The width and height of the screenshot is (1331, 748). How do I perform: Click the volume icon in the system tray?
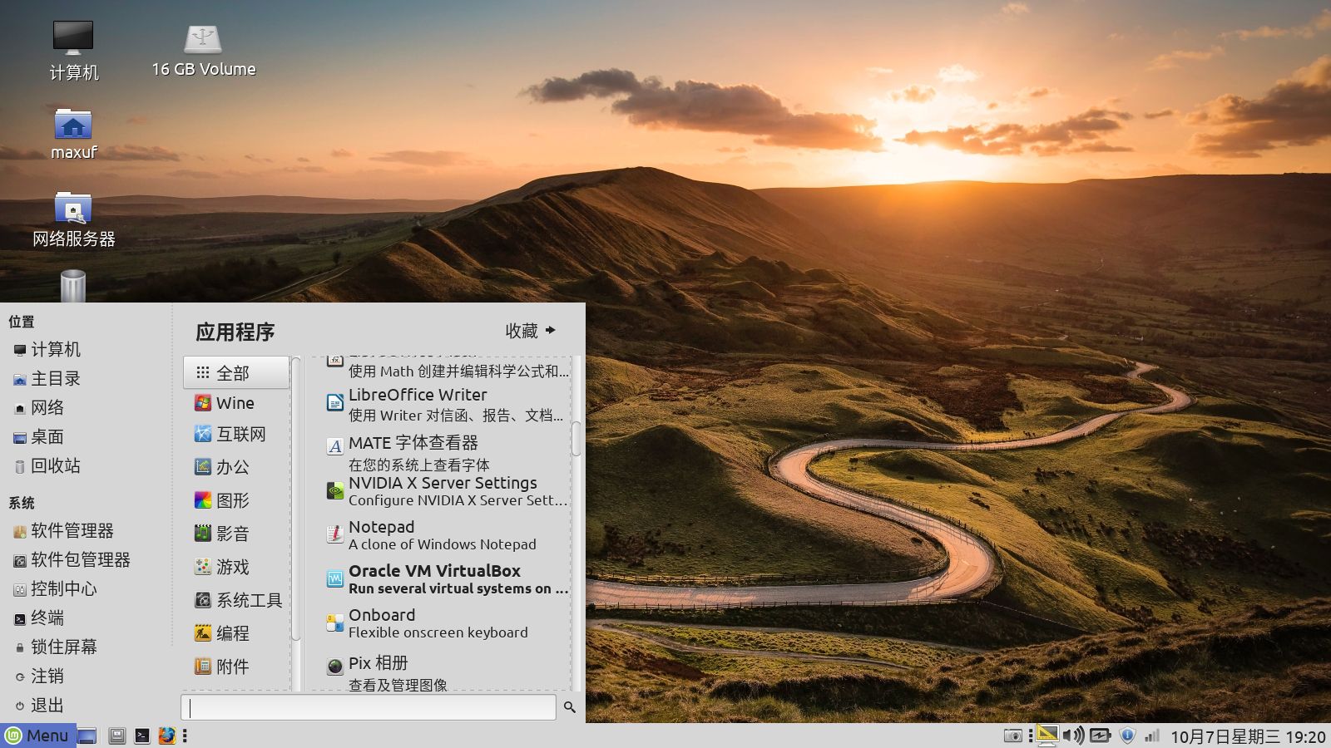pyautogui.click(x=1073, y=735)
